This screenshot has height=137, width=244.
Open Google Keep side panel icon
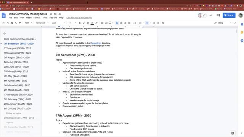click(x=242, y=32)
